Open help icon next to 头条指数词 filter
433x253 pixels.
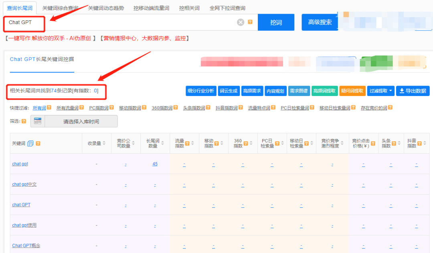208,107
